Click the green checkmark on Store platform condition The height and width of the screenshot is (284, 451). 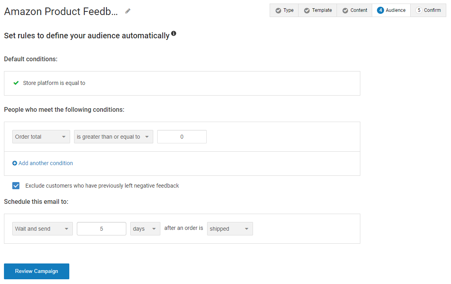tap(16, 83)
